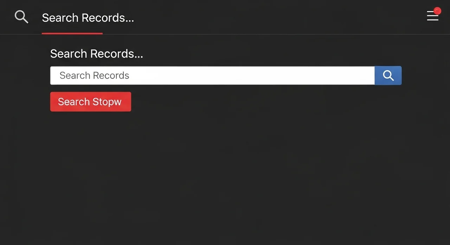Image resolution: width=450 pixels, height=245 pixels.
Task: Focus the white Search Records text box
Action: pos(212,75)
